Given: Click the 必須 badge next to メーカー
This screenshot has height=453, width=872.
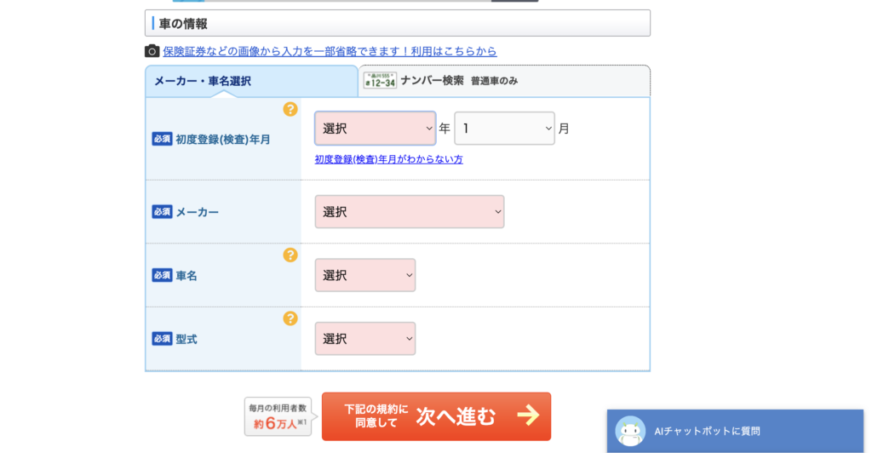Looking at the screenshot, I should (162, 212).
